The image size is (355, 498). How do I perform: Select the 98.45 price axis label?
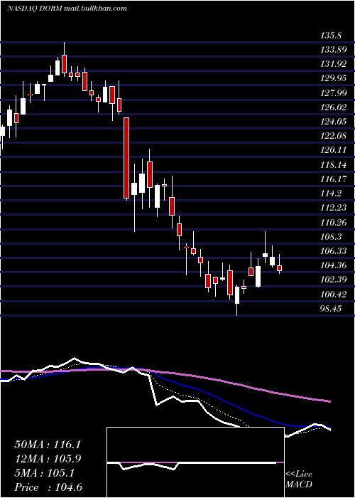click(331, 308)
